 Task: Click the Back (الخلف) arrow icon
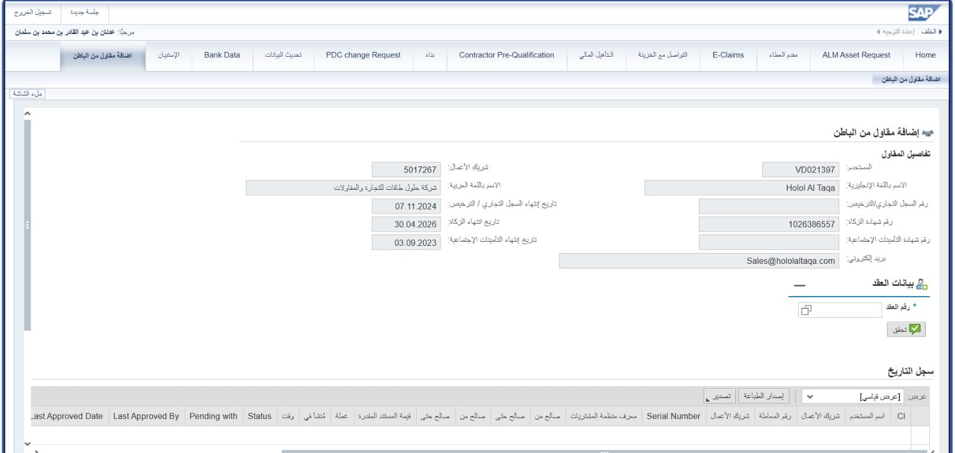coord(941,32)
